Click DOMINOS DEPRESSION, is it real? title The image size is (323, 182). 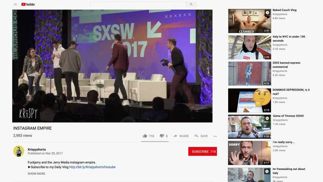291,92
